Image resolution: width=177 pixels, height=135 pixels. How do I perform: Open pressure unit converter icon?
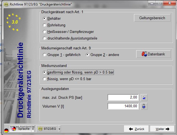click(144, 97)
